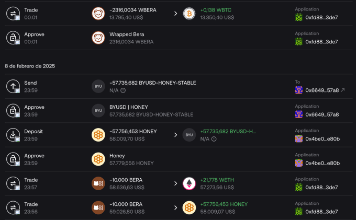Click the Wrapped Bera approve lock icon
Viewport: 356px width, 220px height.
(13, 38)
